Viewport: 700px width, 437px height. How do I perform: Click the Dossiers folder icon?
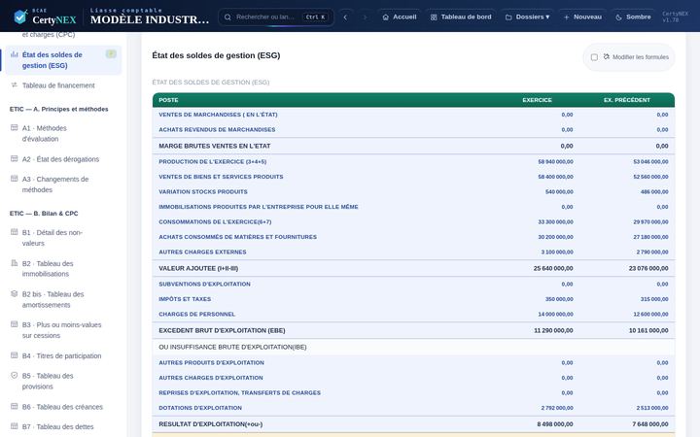coord(508,17)
